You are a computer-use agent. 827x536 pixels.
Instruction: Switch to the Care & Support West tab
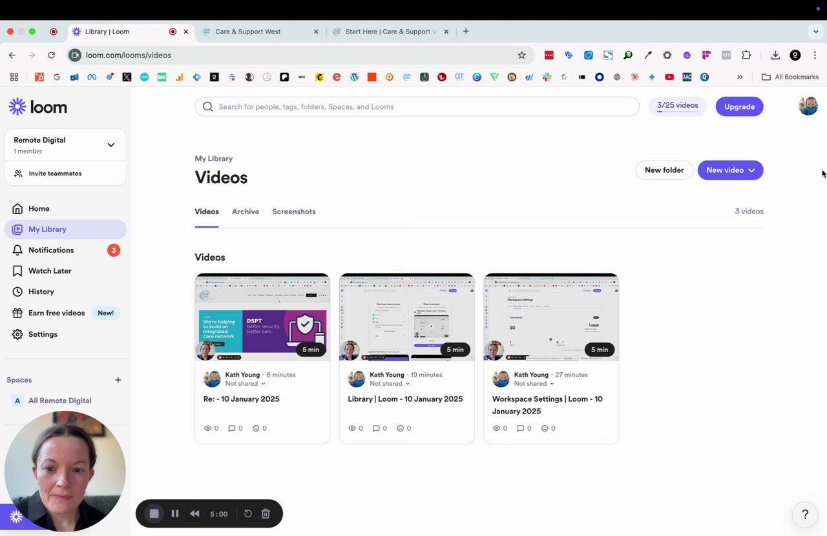pos(260,32)
